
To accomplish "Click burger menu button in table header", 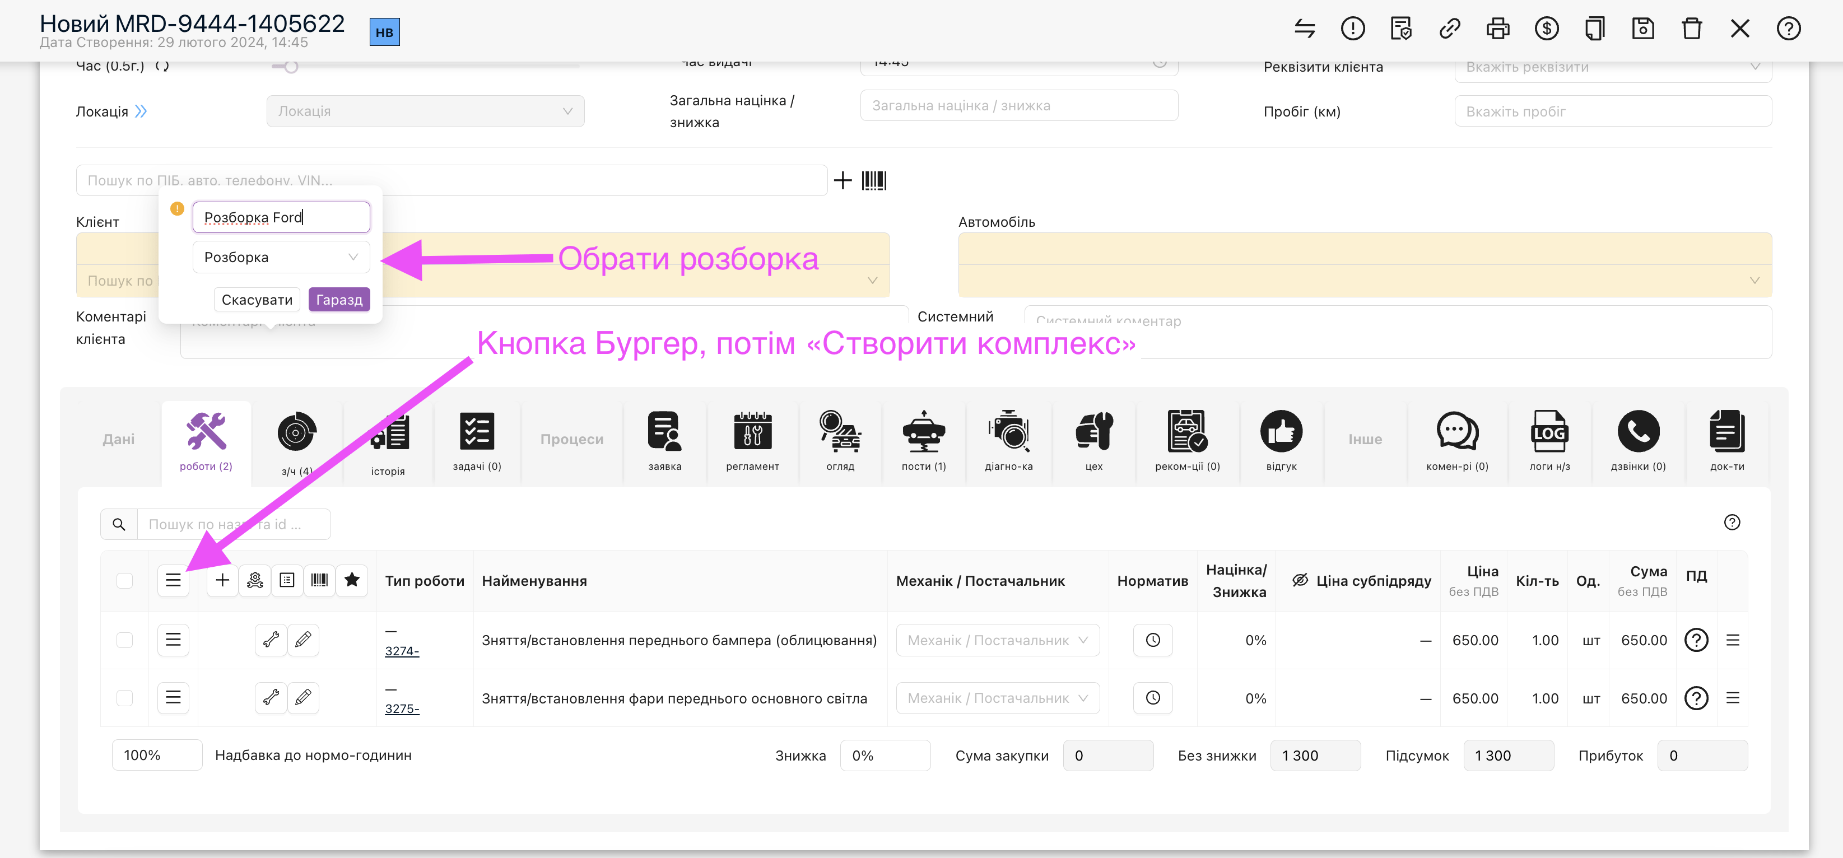I will pyautogui.click(x=173, y=580).
